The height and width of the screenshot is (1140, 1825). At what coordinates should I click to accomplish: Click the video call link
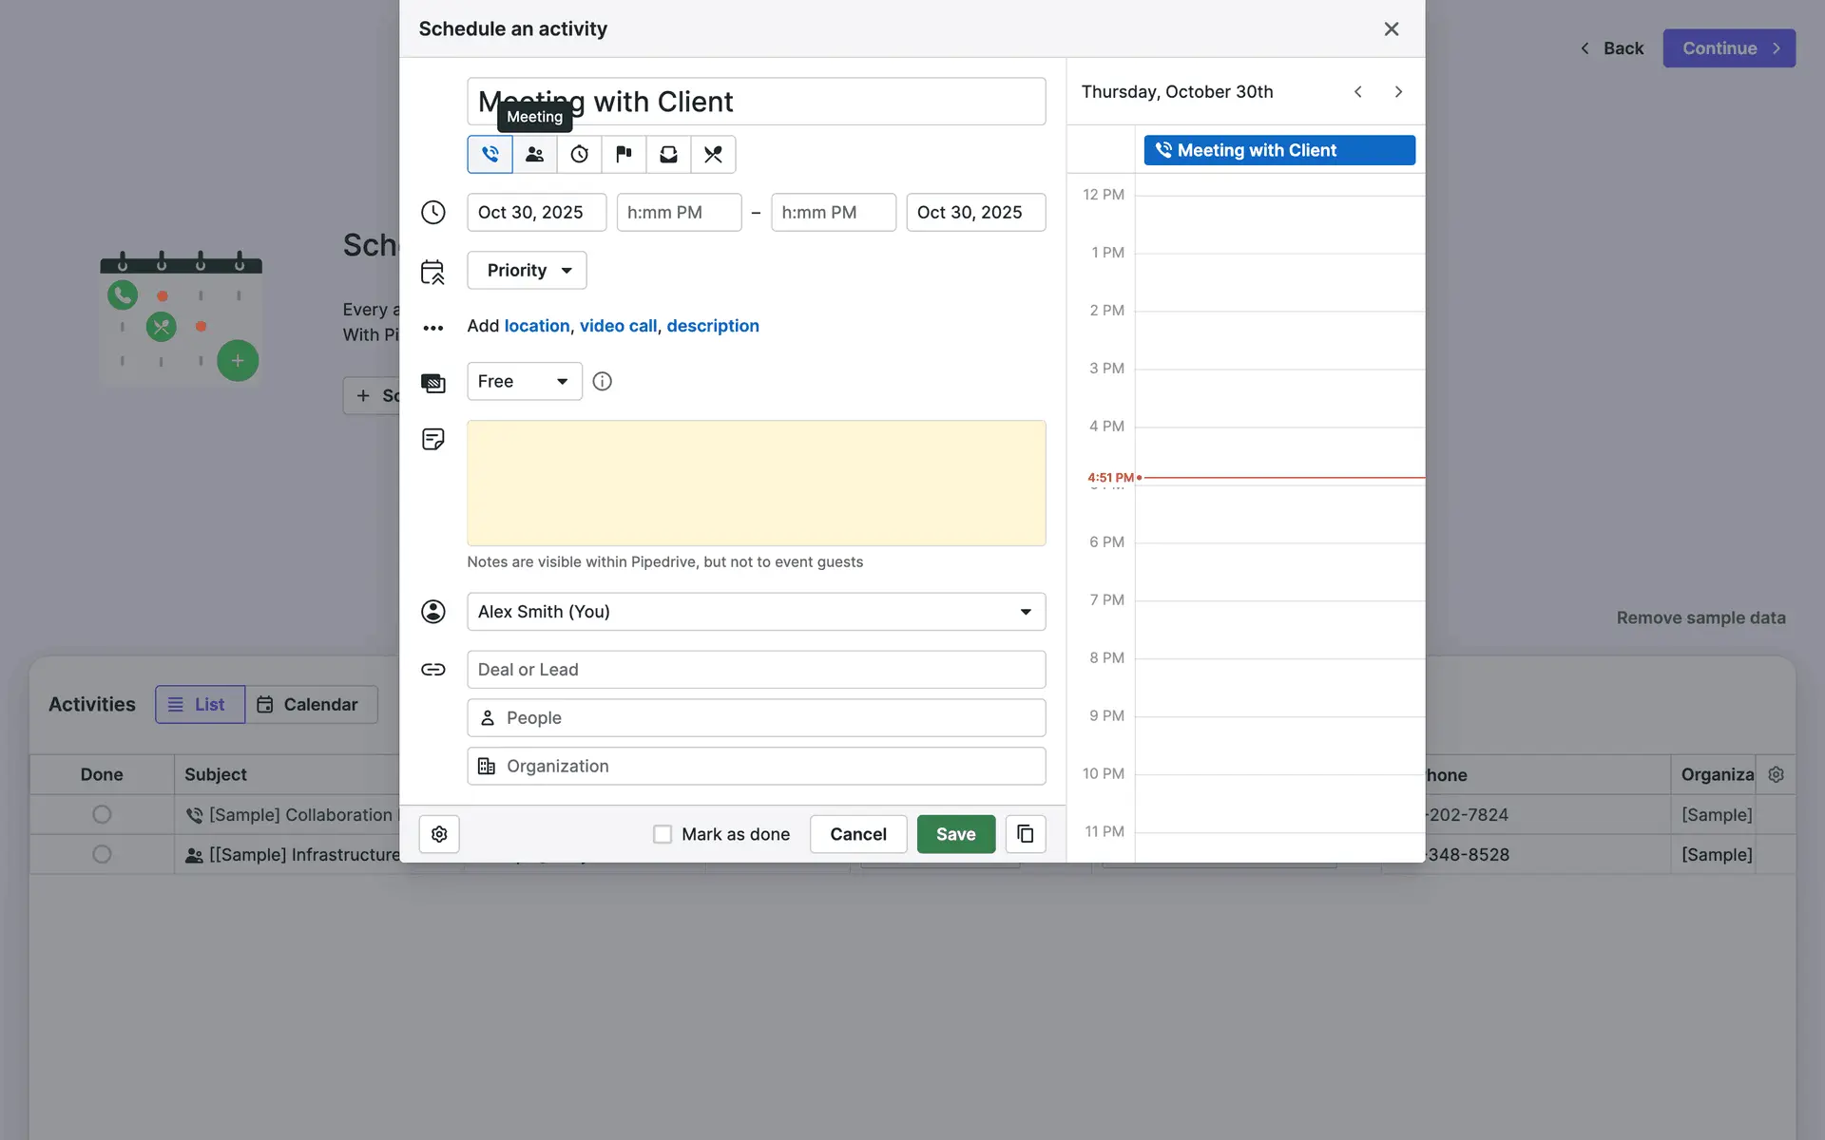(x=618, y=326)
